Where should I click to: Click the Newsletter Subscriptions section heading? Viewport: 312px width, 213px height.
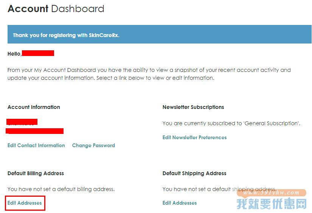click(x=193, y=107)
